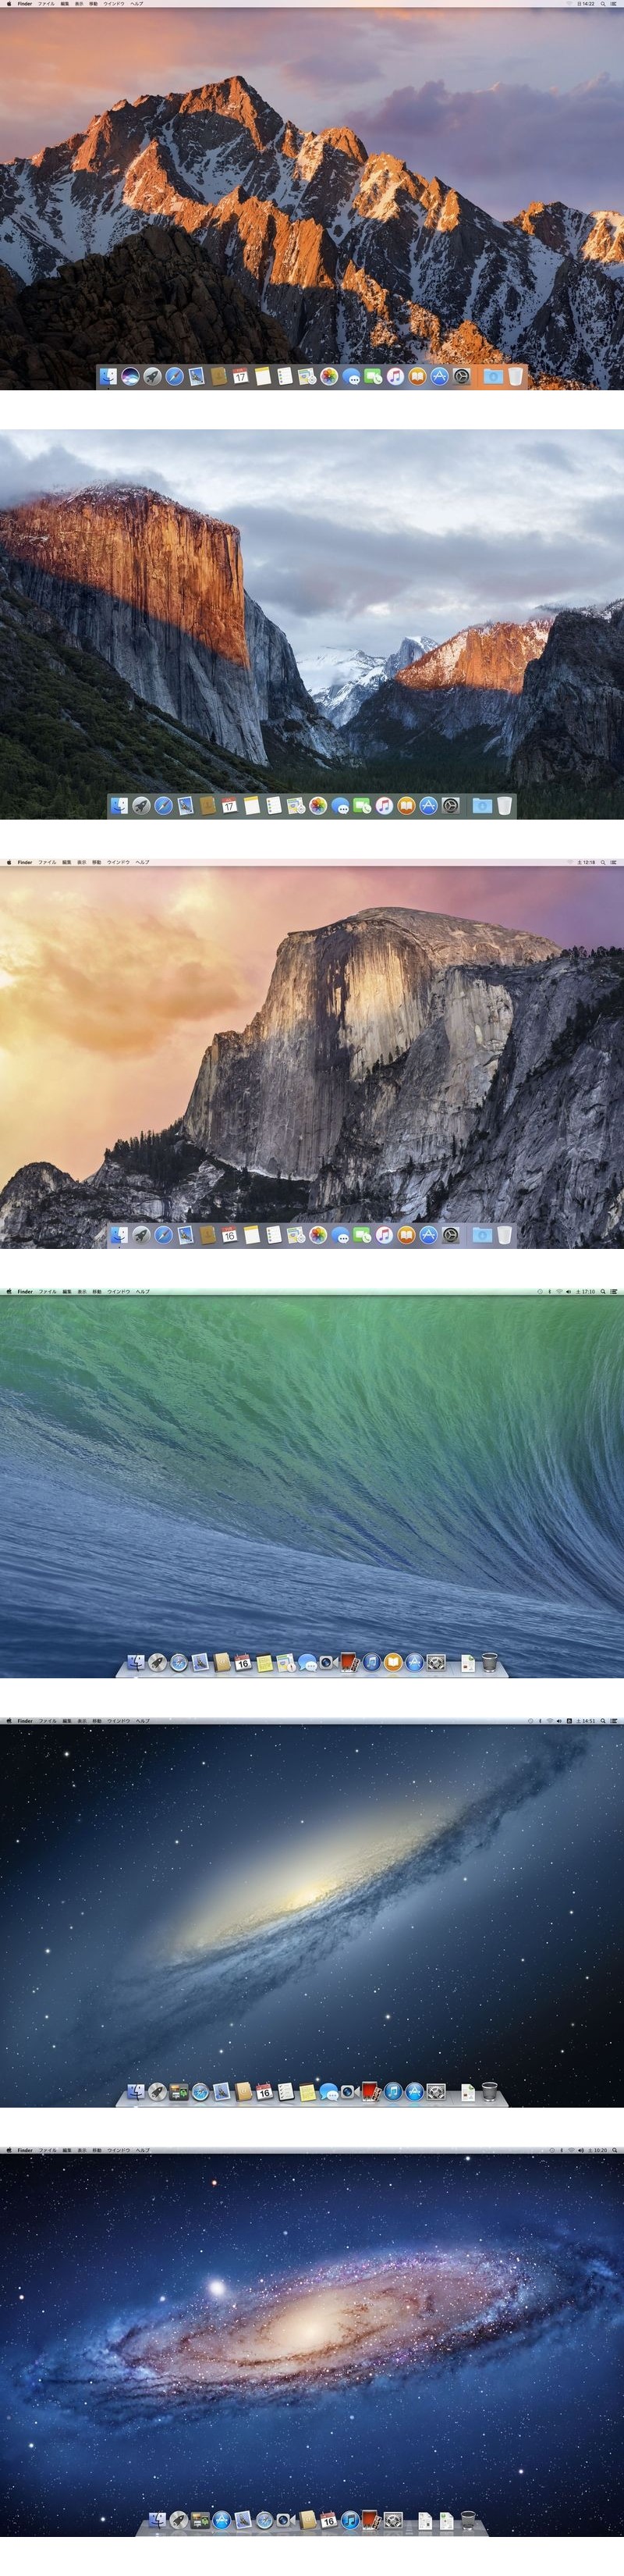Open Photos in the Yosemite Half Dome dock

[318, 1236]
